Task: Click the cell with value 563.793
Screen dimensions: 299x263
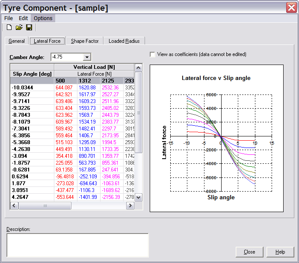Action: click(x=89, y=163)
